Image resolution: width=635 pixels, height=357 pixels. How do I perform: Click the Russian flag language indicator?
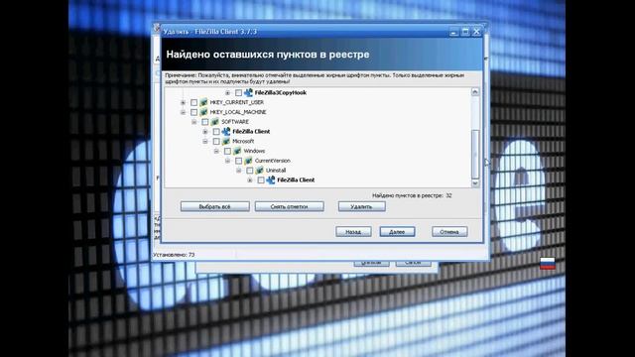point(548,264)
